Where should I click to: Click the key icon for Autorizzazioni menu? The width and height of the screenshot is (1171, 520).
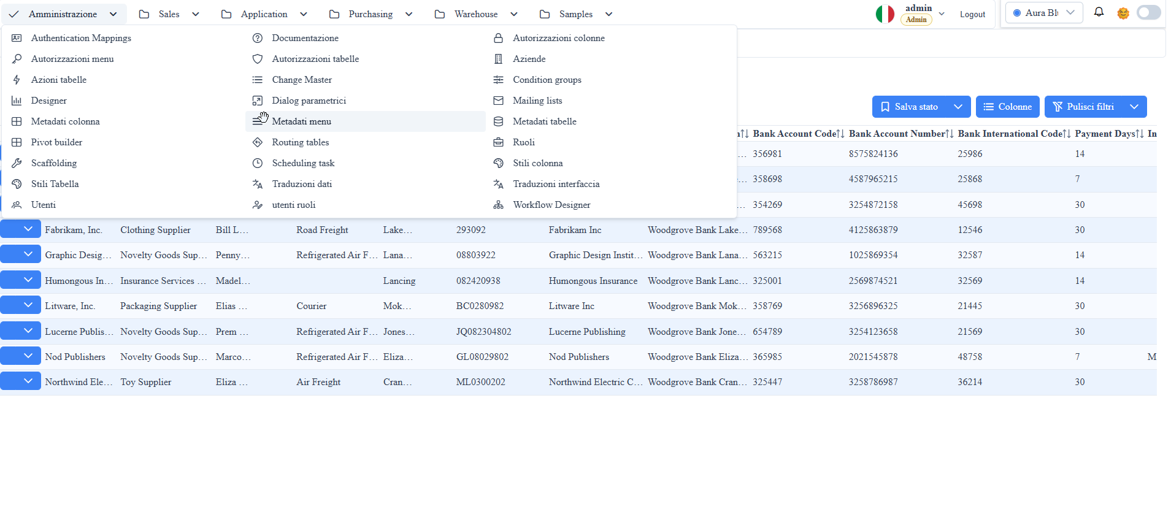(17, 59)
